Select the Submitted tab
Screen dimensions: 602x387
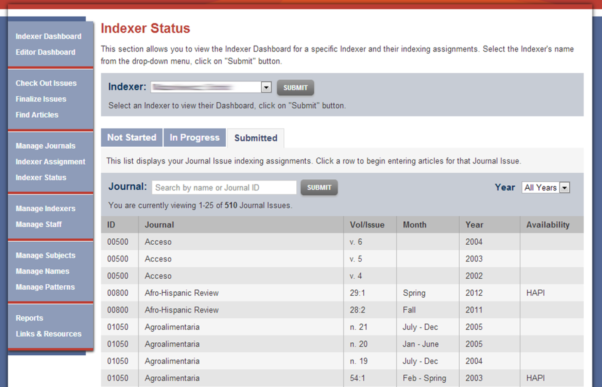[255, 138]
